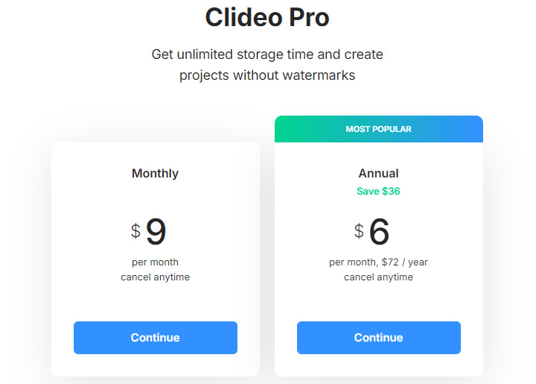Click the Clideo Pro heading
Viewport: 536px width, 384px height.
(x=267, y=17)
